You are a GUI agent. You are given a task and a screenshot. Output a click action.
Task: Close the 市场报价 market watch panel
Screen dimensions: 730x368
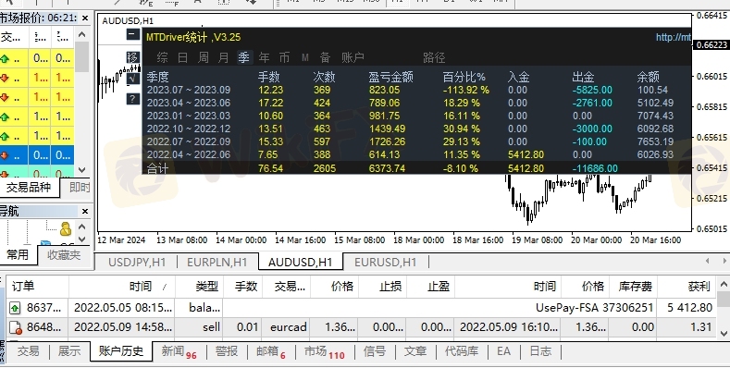tap(85, 18)
